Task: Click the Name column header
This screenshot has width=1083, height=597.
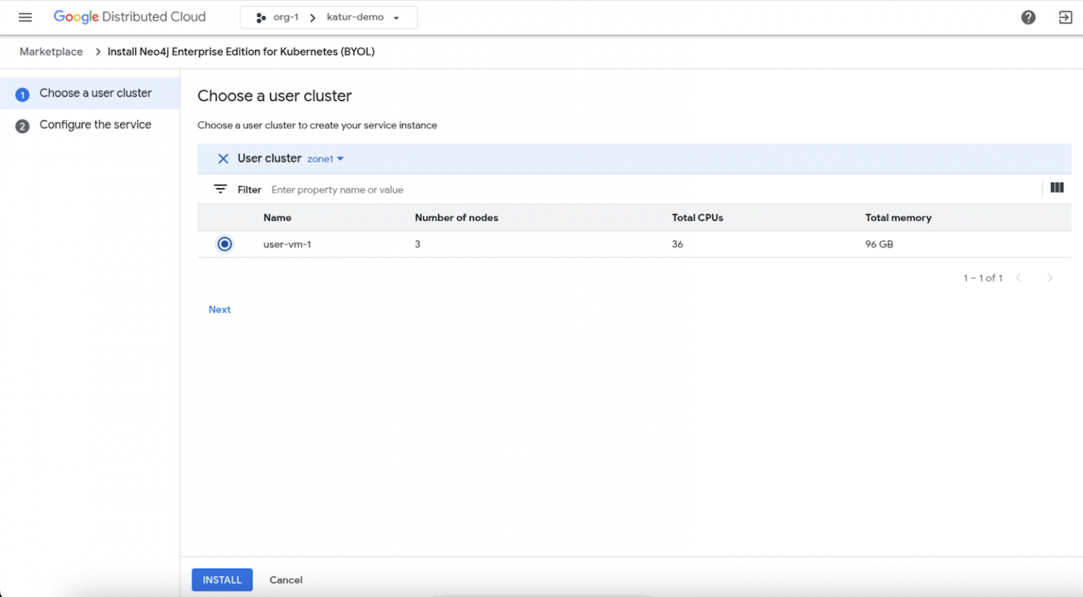Action: pos(277,218)
